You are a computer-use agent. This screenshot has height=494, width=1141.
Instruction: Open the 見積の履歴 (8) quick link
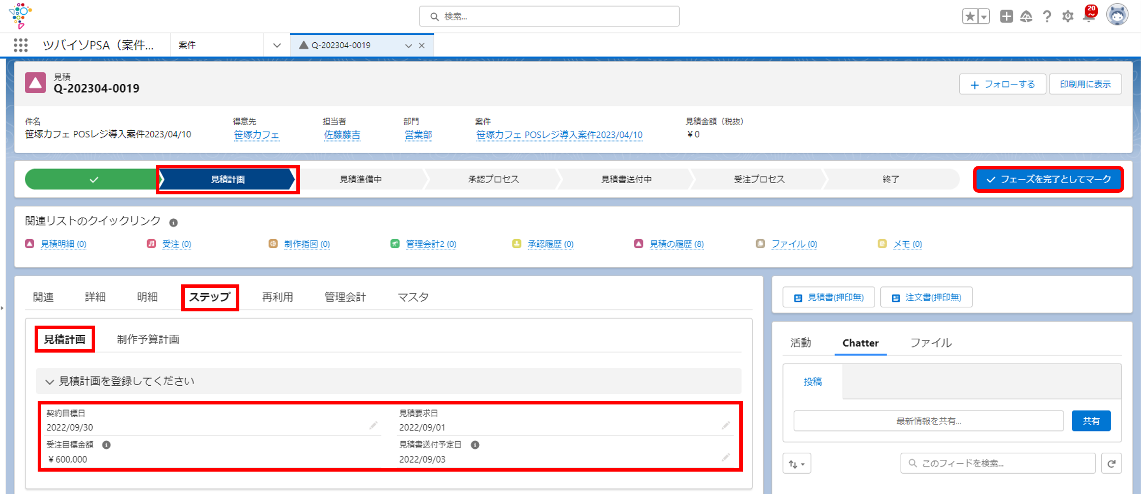(x=676, y=244)
